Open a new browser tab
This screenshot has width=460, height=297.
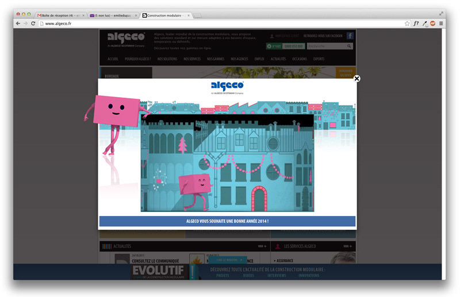click(197, 16)
